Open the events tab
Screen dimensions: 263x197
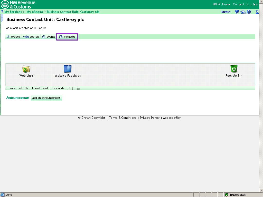[49, 37]
